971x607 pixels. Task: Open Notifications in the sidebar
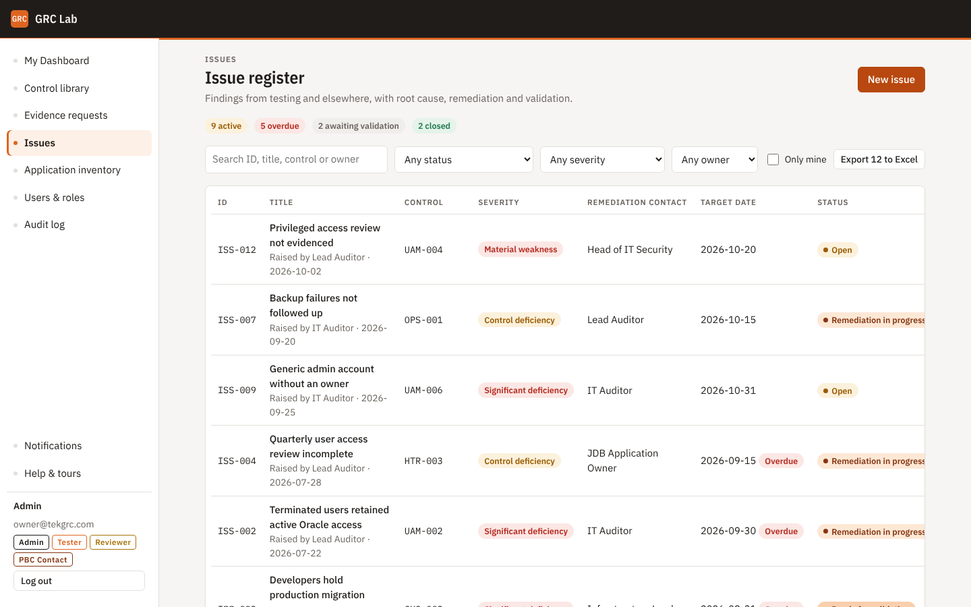click(79, 446)
